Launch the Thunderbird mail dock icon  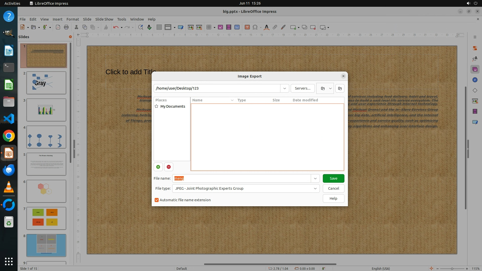9,170
